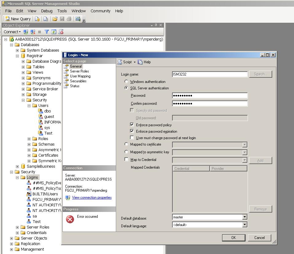Click the server instance icon at tree root

[12, 39]
